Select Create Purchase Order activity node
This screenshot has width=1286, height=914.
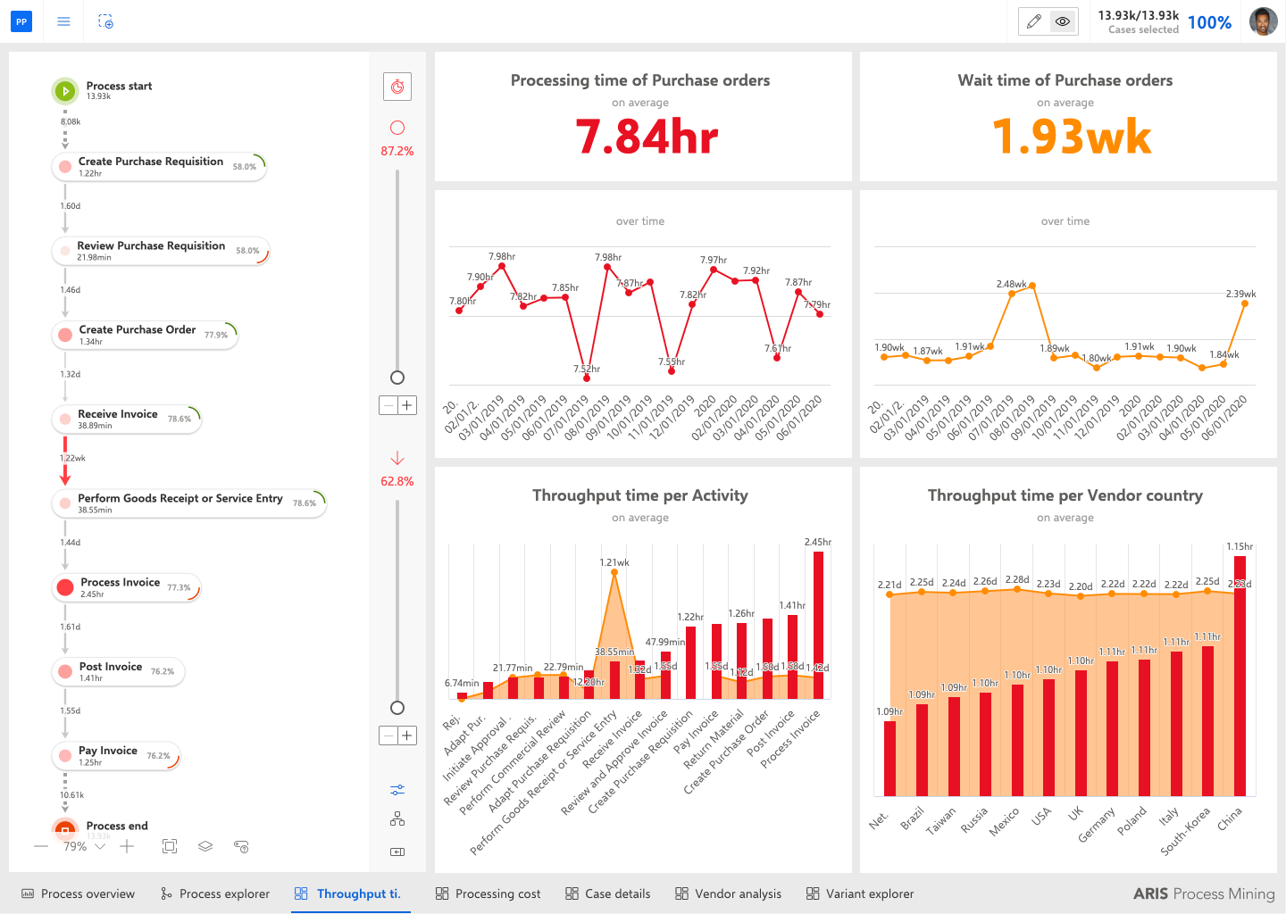(x=145, y=335)
